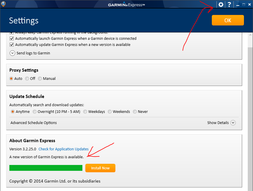
Task: Choose Weekdays update schedule
Action: tap(85, 112)
